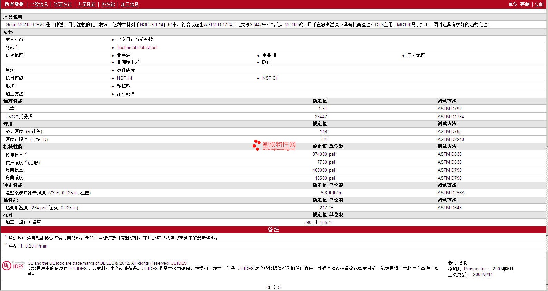The height and width of the screenshot is (291, 548).
Task: Click the <广告> label at the bottom
Action: pos(273,287)
